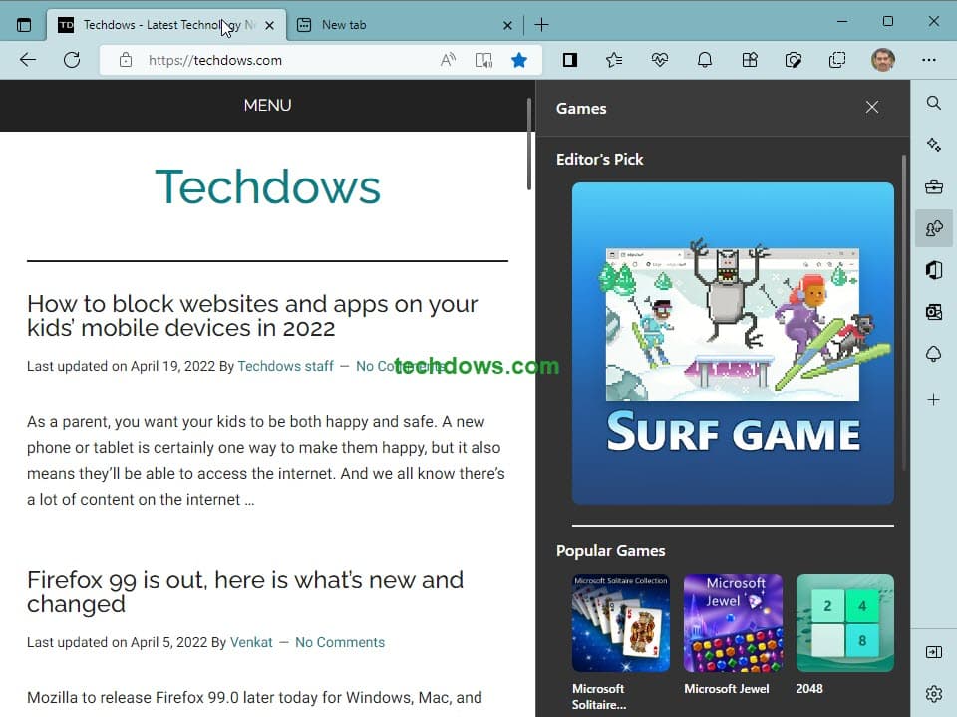This screenshot has height=717, width=957.
Task: Play the Surf Game thumbnail
Action: (x=733, y=343)
